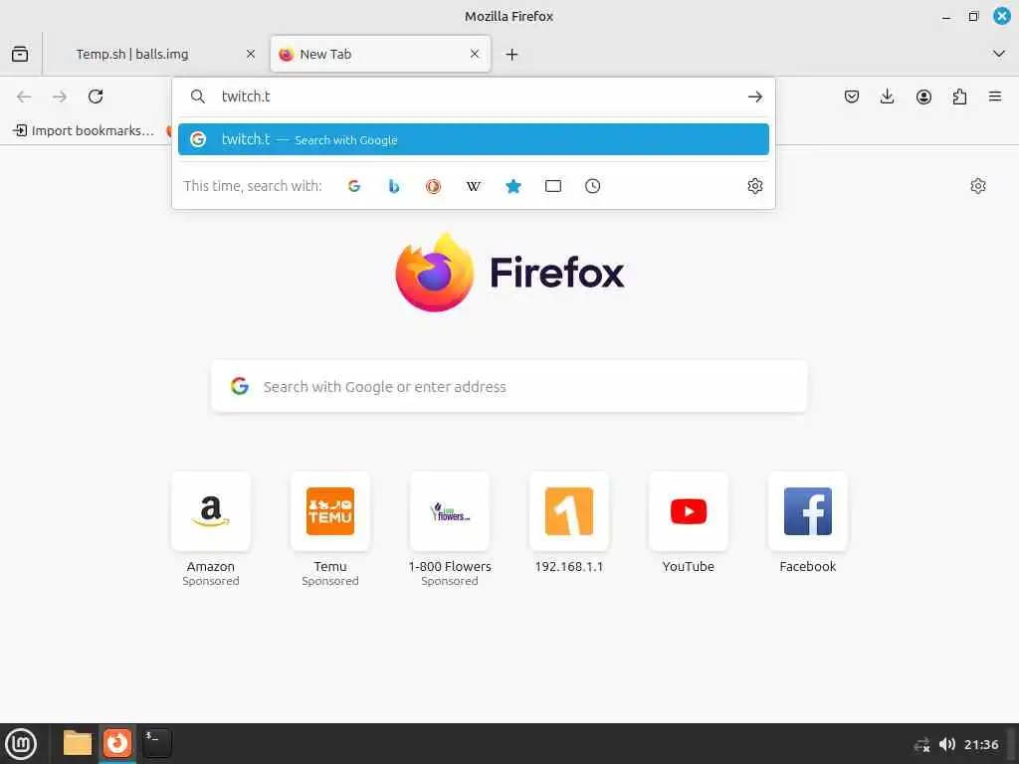Click Import bookmarks link
1019x764 pixels.
click(x=84, y=130)
